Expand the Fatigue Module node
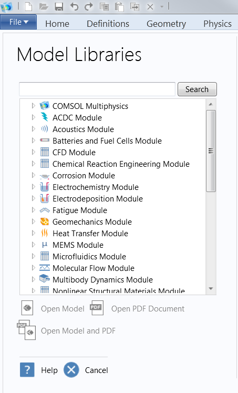238x393 pixels. (x=34, y=210)
